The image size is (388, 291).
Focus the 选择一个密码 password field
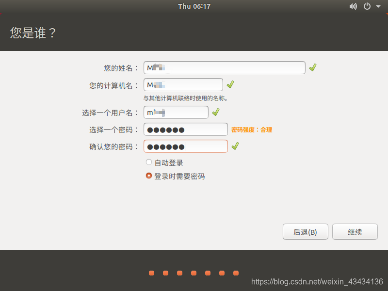click(186, 129)
